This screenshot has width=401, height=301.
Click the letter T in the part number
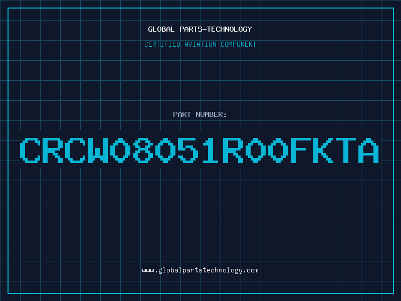tap(345, 150)
